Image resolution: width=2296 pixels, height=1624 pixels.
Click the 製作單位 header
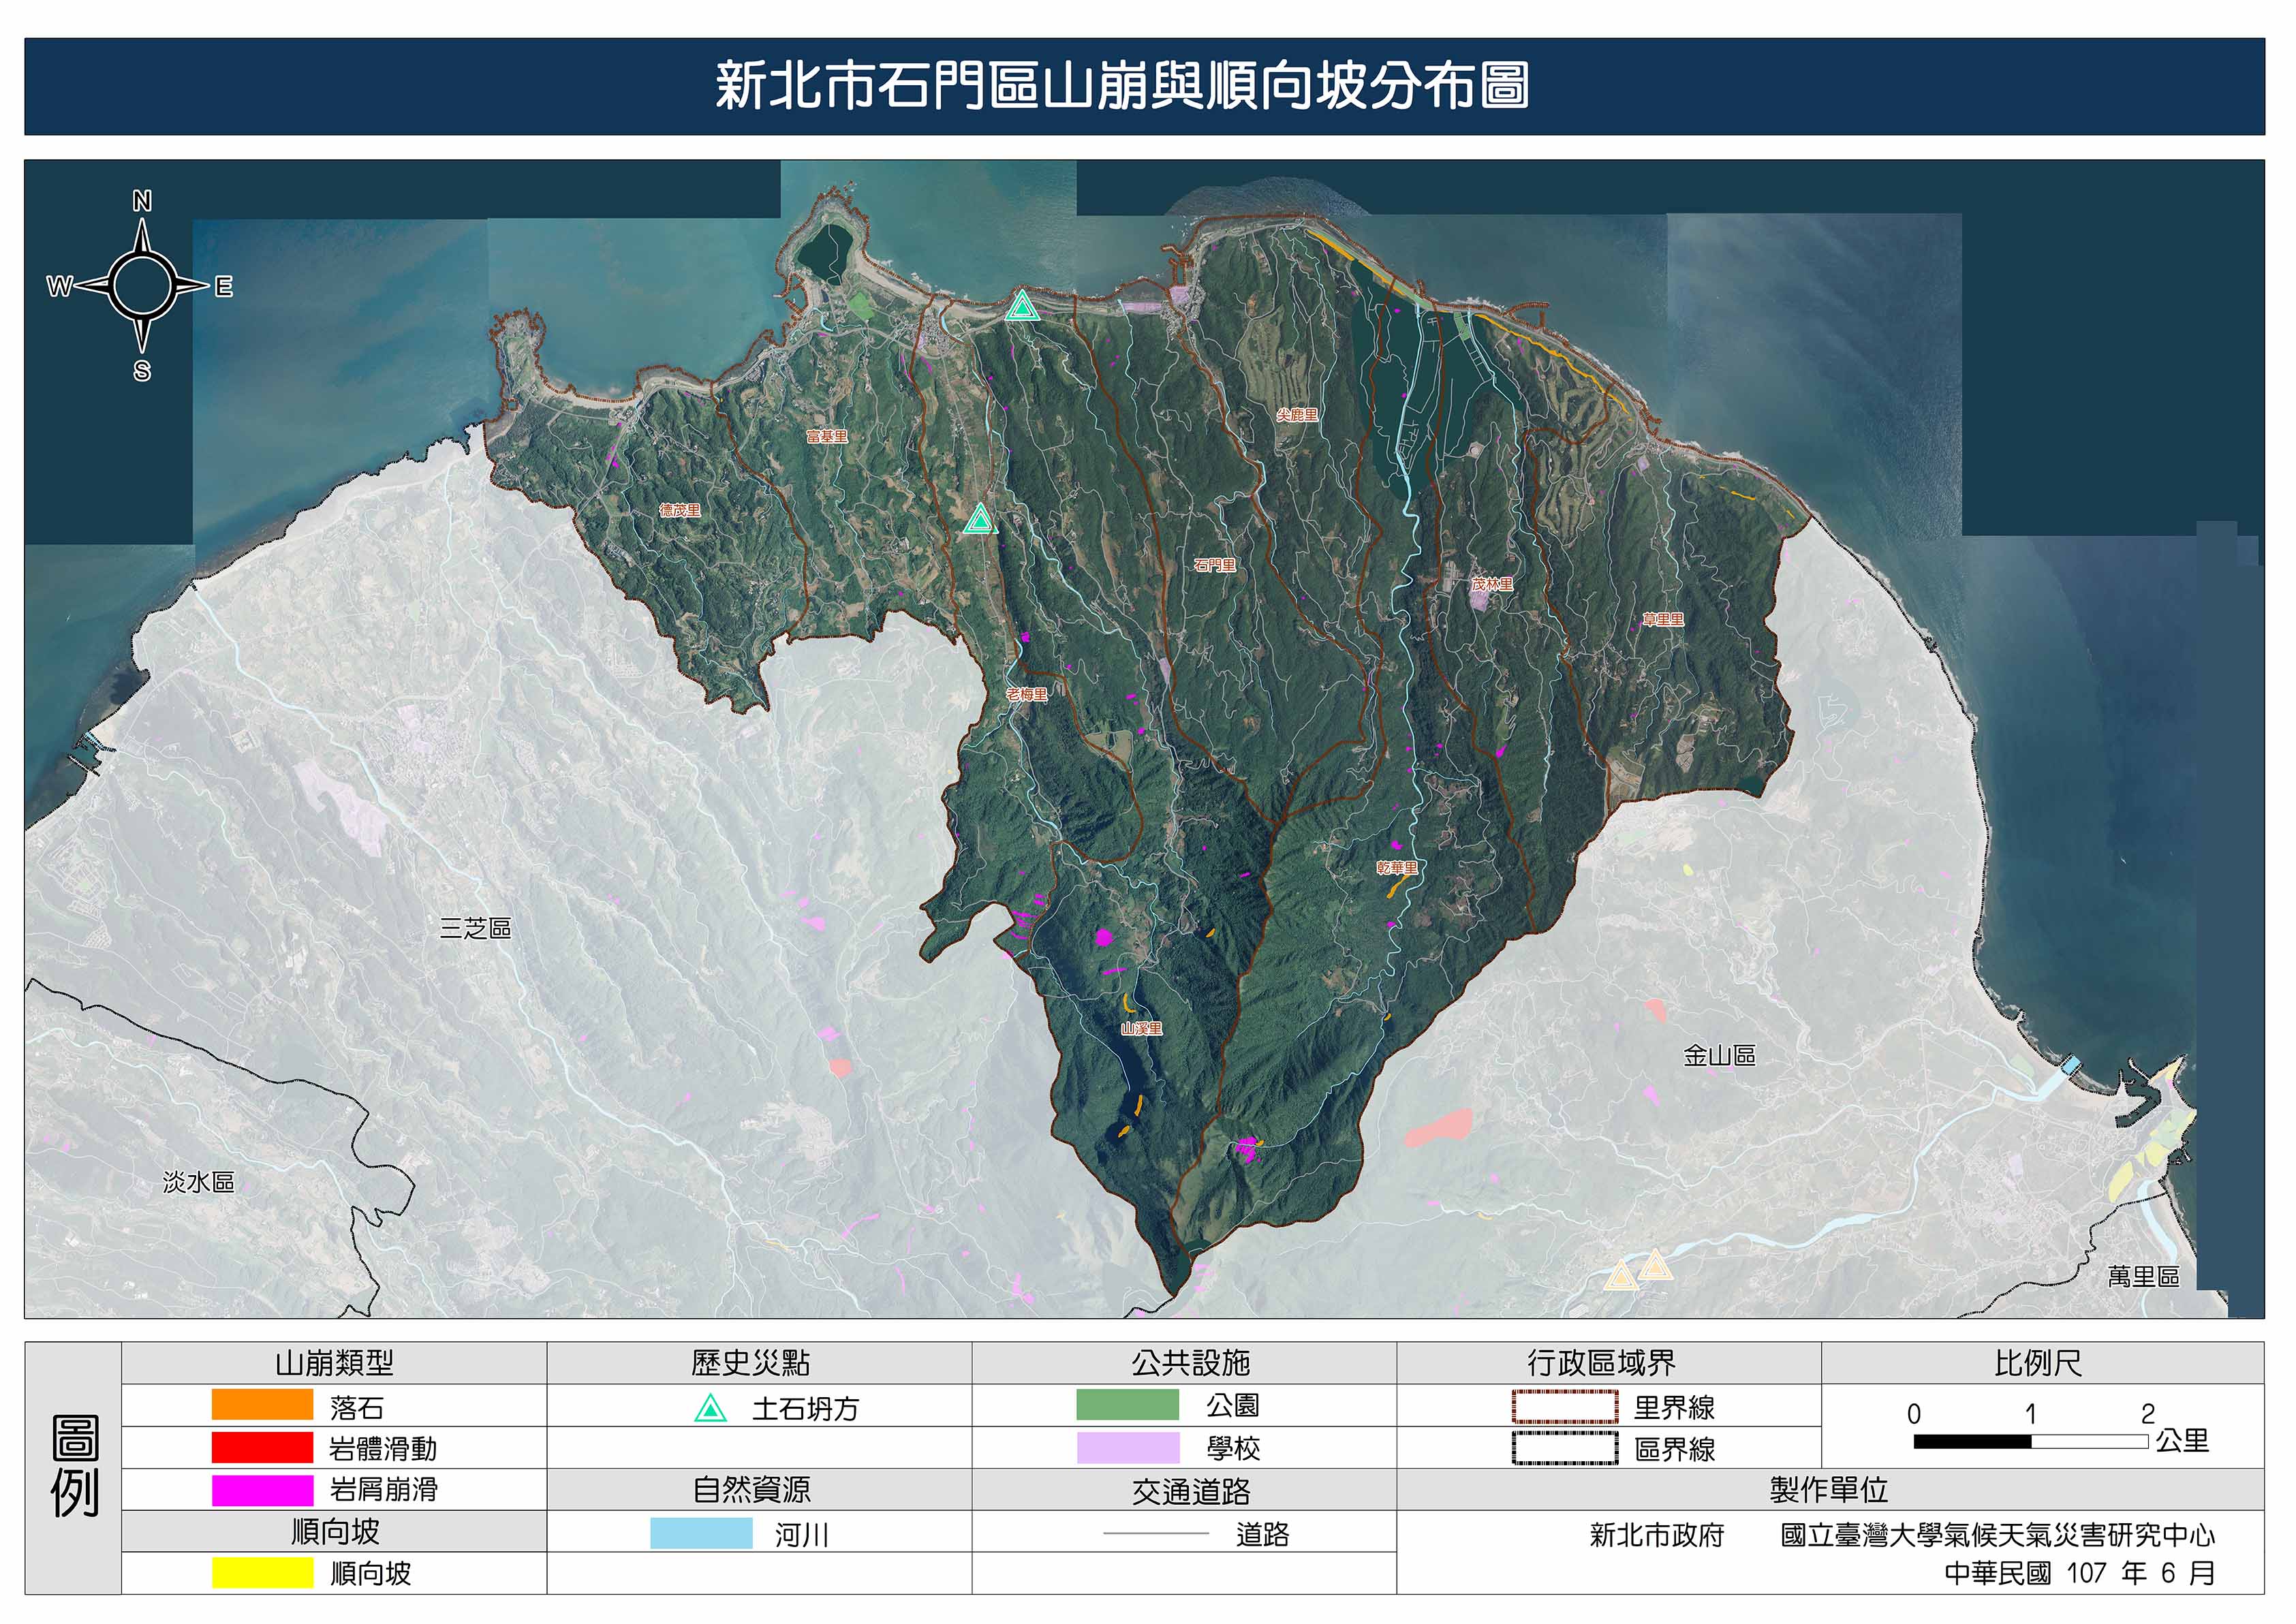click(1829, 1490)
